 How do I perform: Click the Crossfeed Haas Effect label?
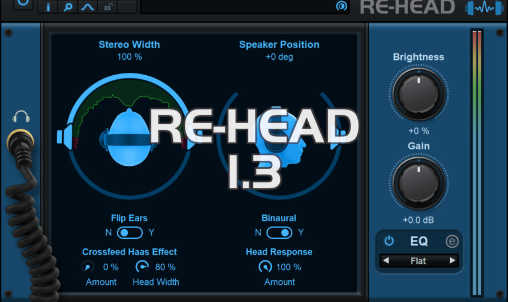(130, 252)
